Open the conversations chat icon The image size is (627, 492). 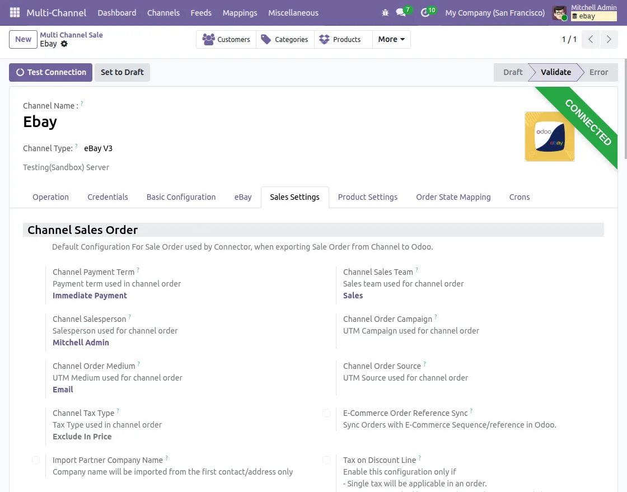pyautogui.click(x=401, y=12)
